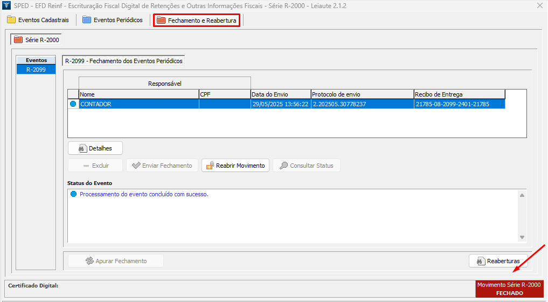Click the SPED application icon in title bar

click(6, 5)
